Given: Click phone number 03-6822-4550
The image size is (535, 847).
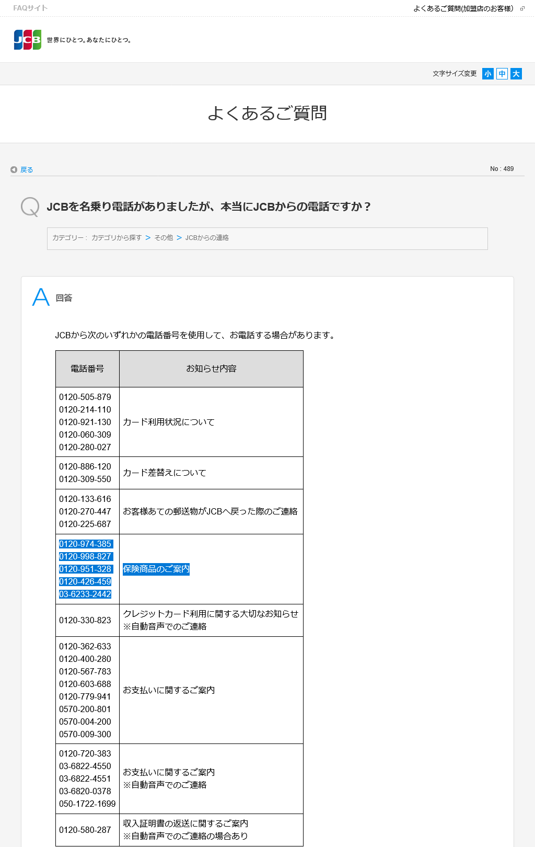Looking at the screenshot, I should click(x=85, y=766).
